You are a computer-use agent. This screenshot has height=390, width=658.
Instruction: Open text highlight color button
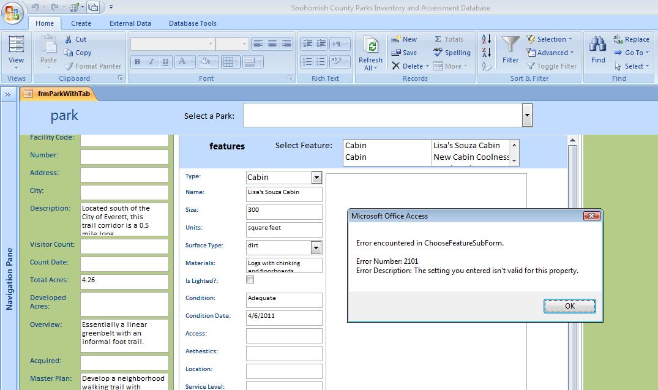(339, 62)
